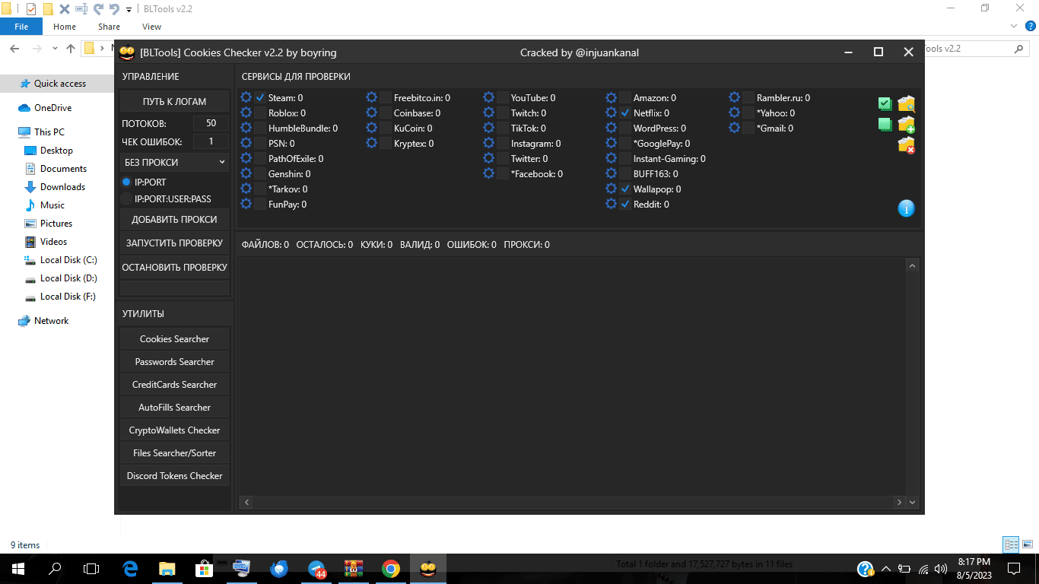Click the Delete X icon in File Explorer toolbar
The image size is (1039, 584).
pos(64,9)
